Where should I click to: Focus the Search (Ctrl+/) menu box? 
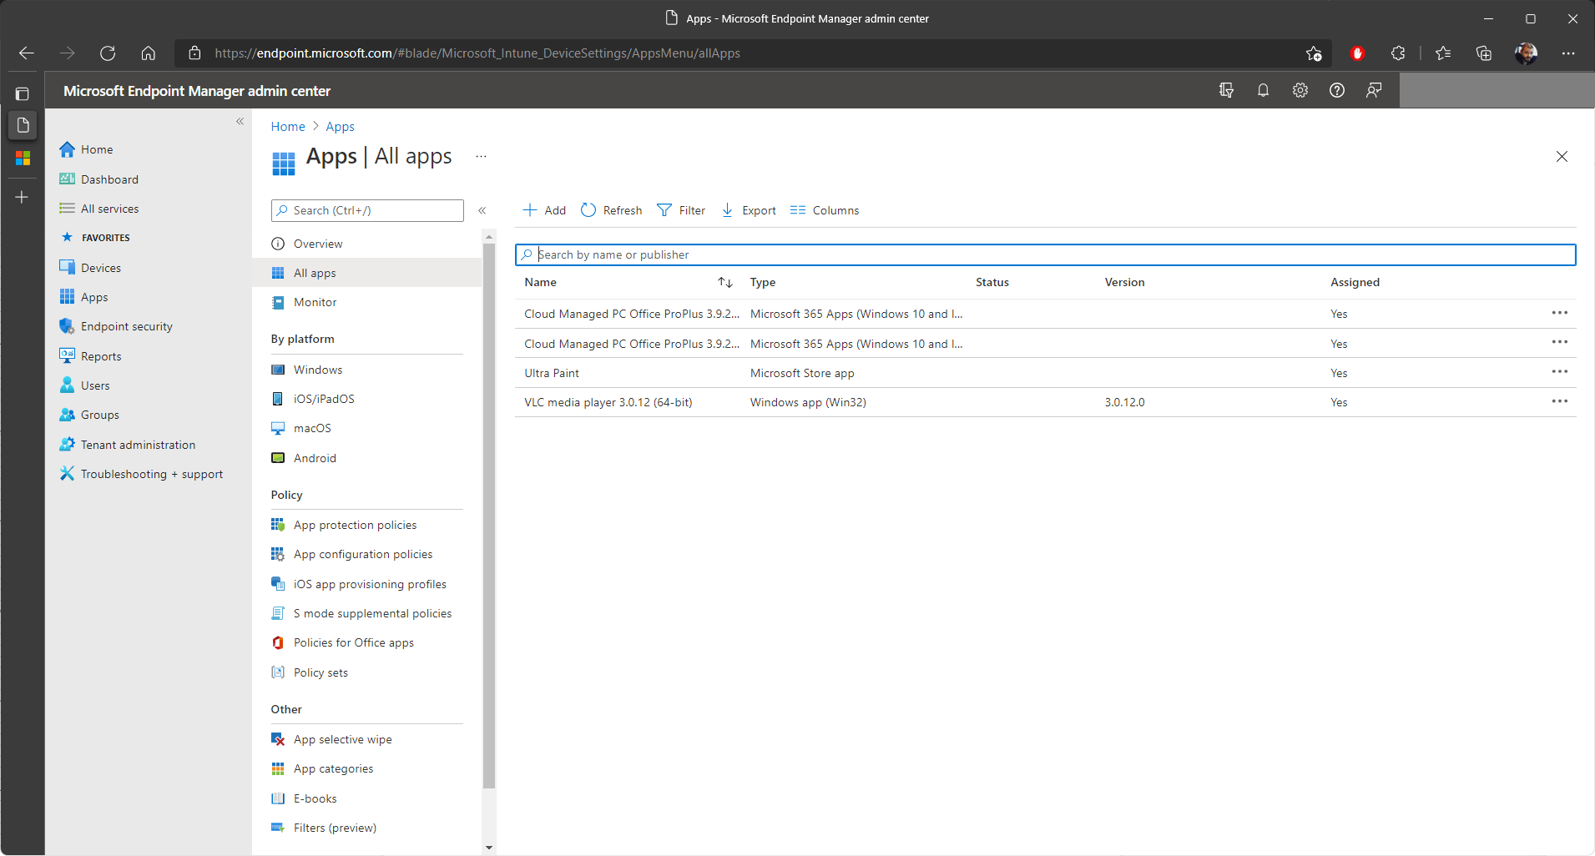[367, 210]
